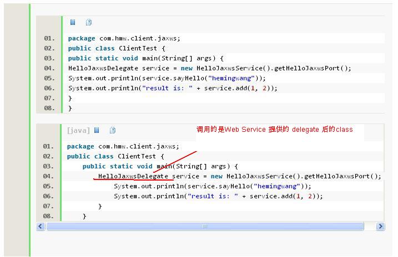Click right arrow of horizontal scrollbar
Screen dimensions: 398x257
click(x=380, y=226)
